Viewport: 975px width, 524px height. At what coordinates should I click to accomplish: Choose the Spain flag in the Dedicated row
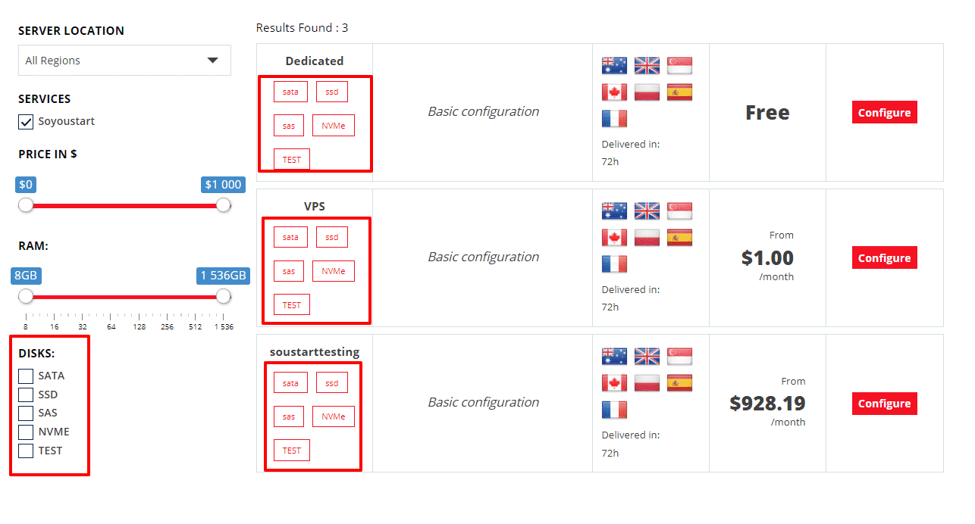point(679,92)
